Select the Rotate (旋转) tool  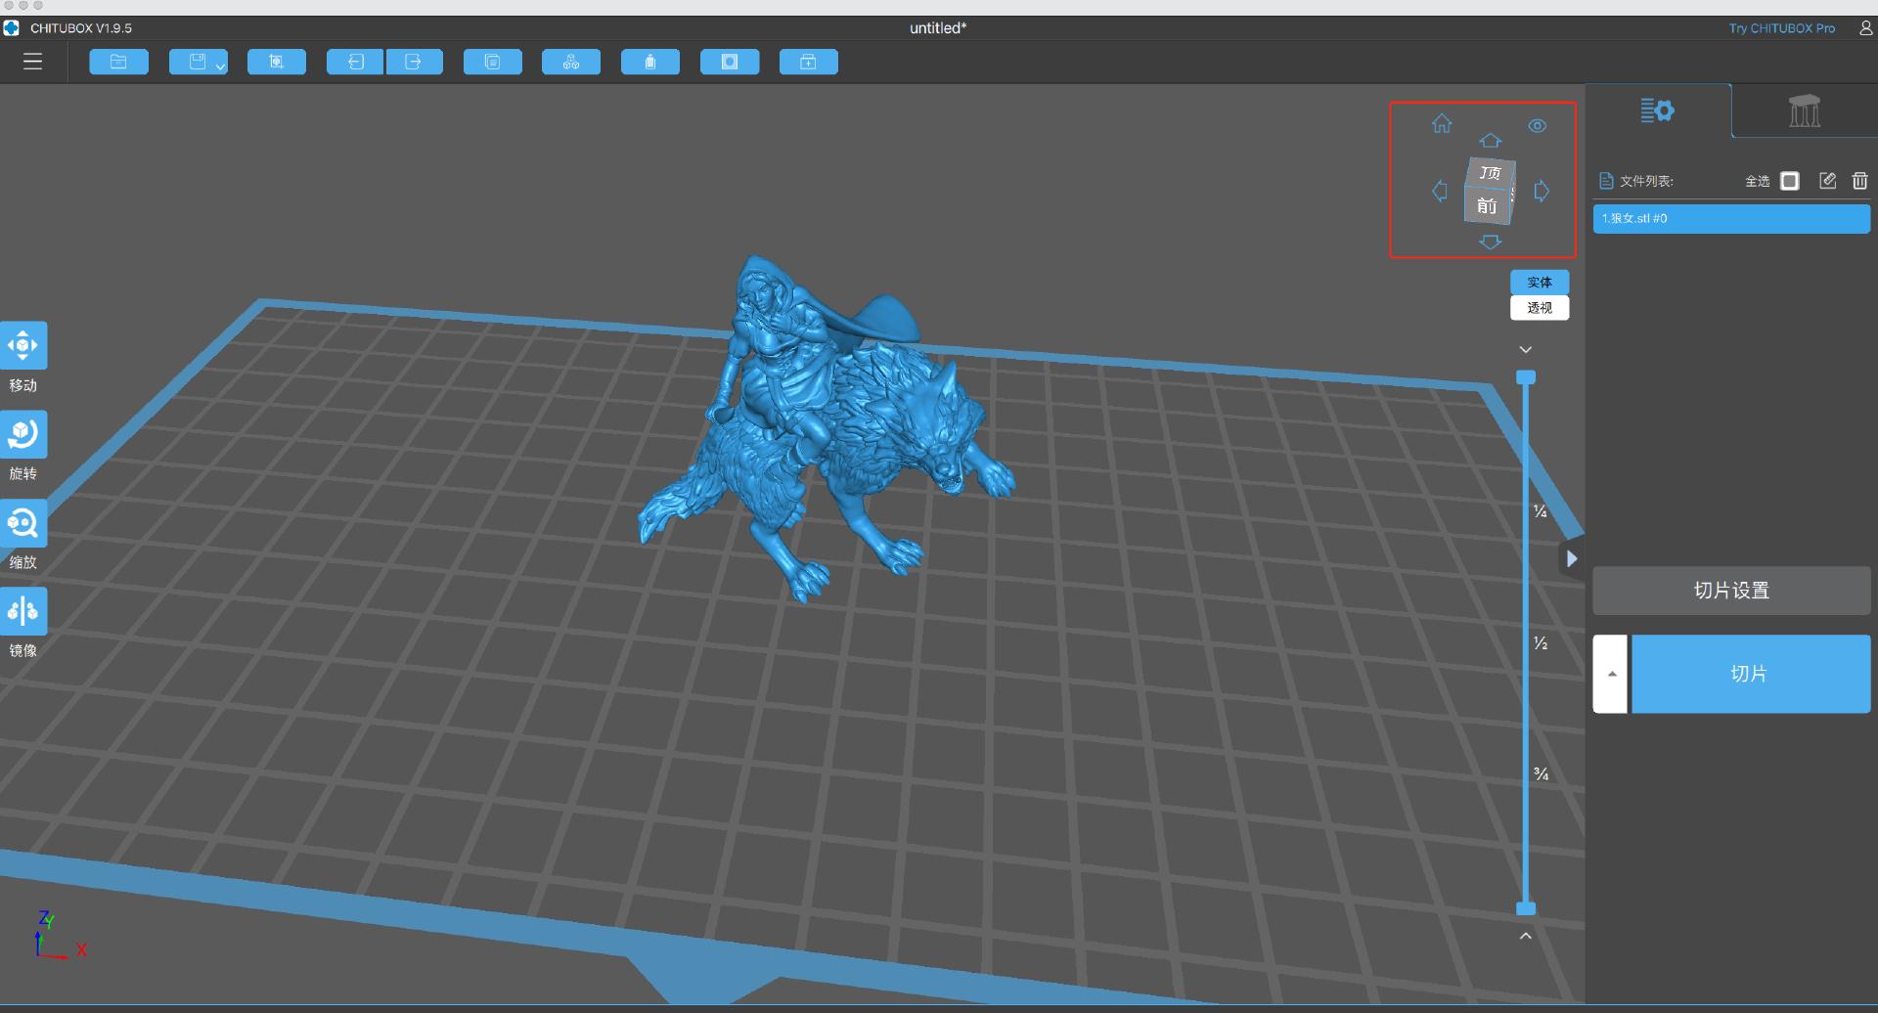tap(23, 433)
